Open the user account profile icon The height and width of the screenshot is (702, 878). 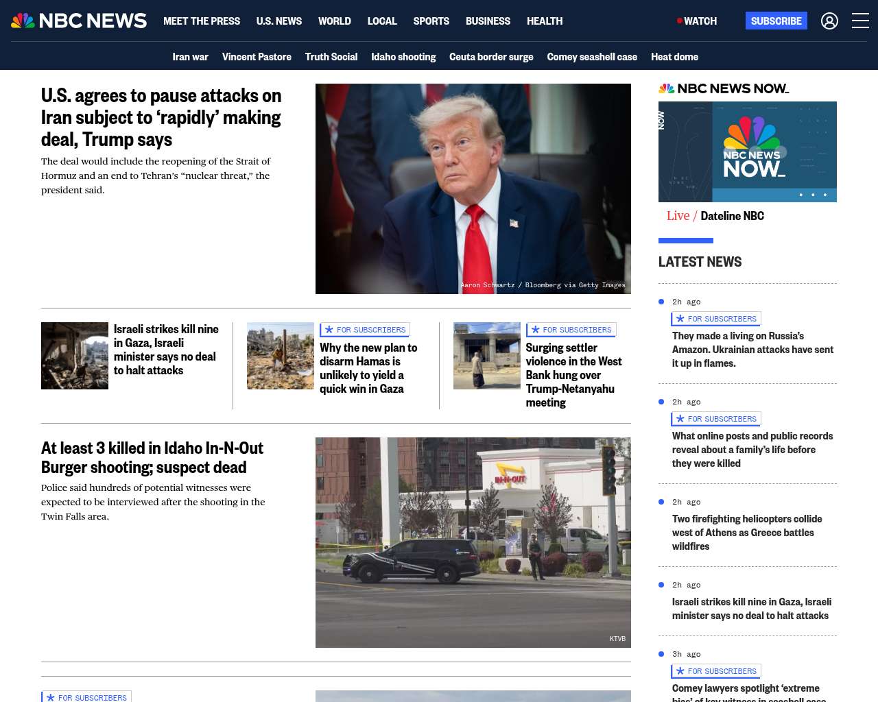(x=829, y=21)
